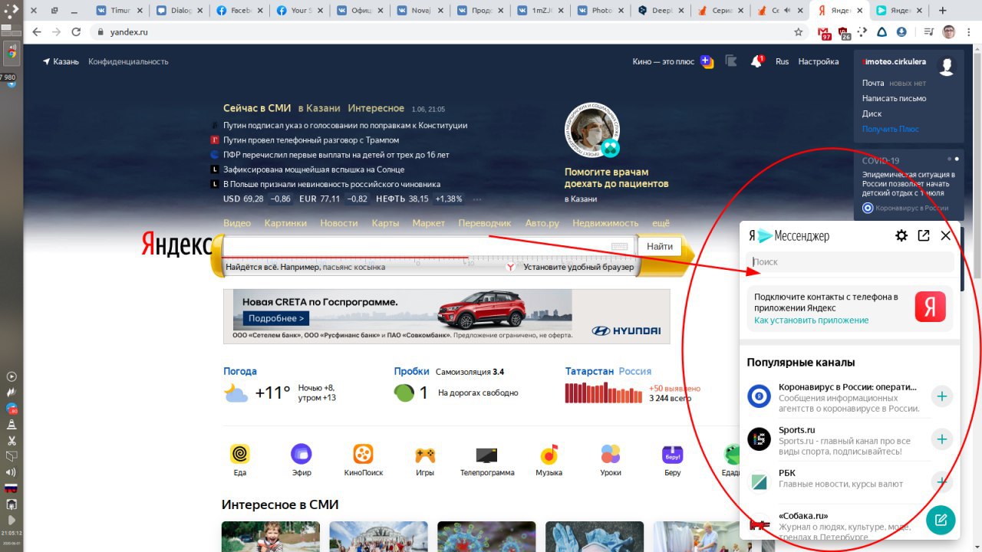Pop out Messenger into separate window
Viewport: 982px width, 552px height.
tap(924, 236)
